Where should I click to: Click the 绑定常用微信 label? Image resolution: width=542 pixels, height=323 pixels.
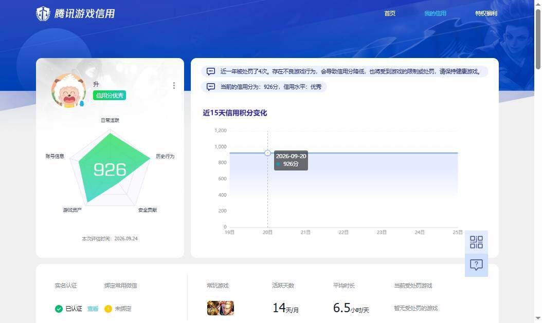[121, 286]
